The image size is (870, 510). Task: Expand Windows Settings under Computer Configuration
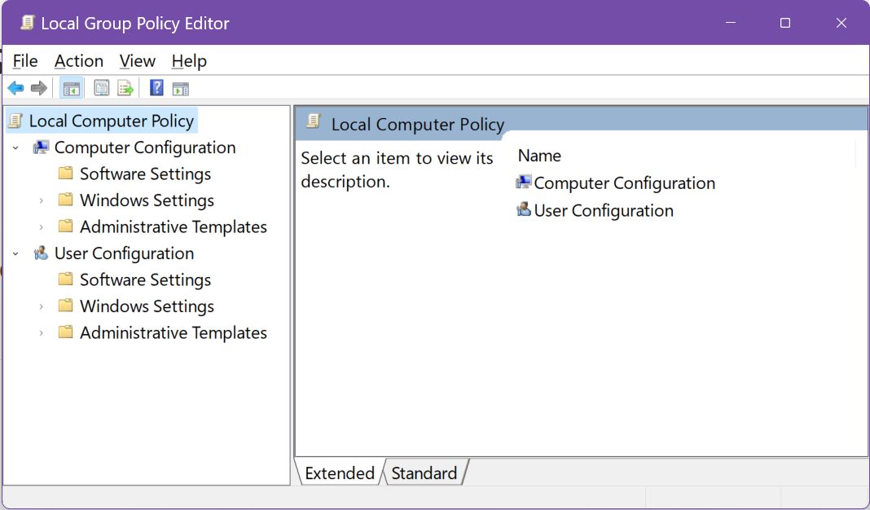pos(41,200)
